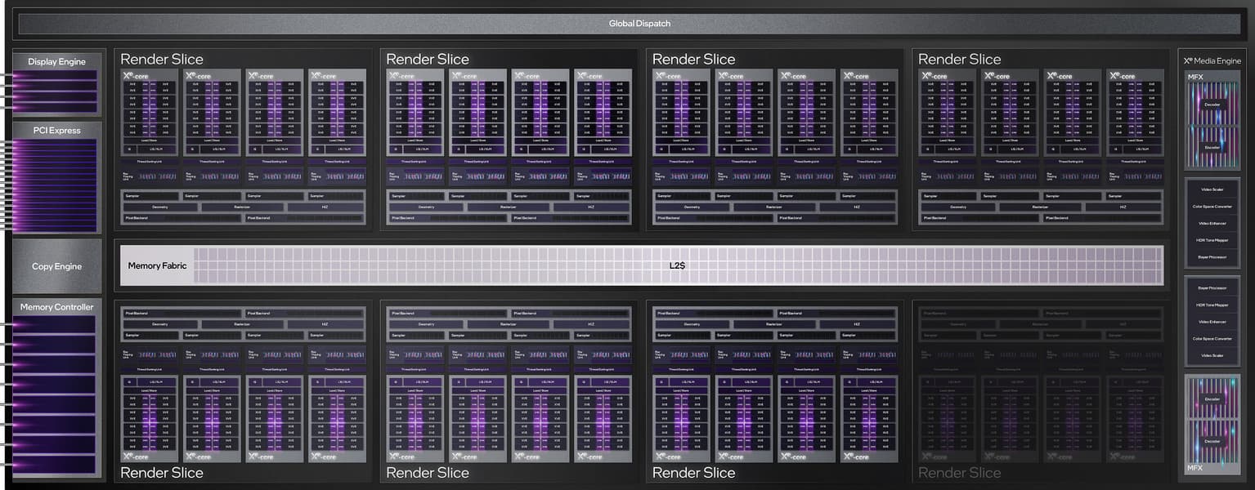Click the Decoder block in upper MFX

point(1212,105)
